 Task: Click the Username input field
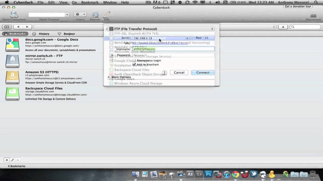[173, 49]
